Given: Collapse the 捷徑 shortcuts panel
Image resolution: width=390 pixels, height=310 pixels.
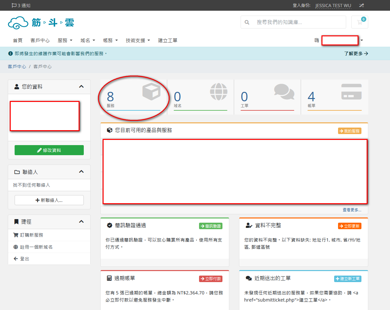Looking at the screenshot, I should pyautogui.click(x=81, y=222).
